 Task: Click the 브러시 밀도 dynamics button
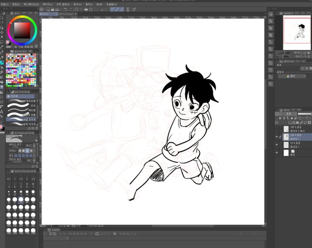pos(34,160)
